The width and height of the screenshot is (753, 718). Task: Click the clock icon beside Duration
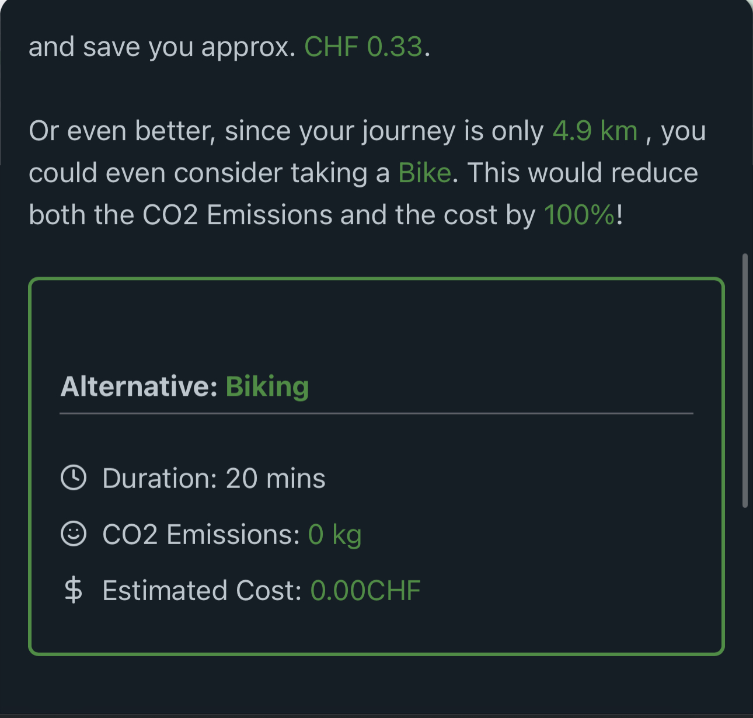74,477
